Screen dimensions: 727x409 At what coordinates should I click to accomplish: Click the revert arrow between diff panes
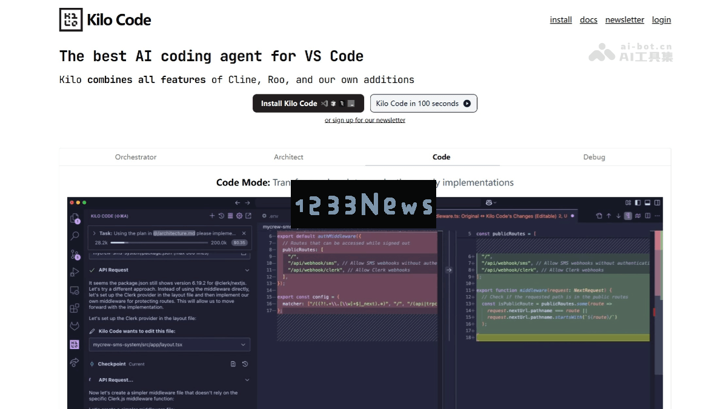(449, 270)
